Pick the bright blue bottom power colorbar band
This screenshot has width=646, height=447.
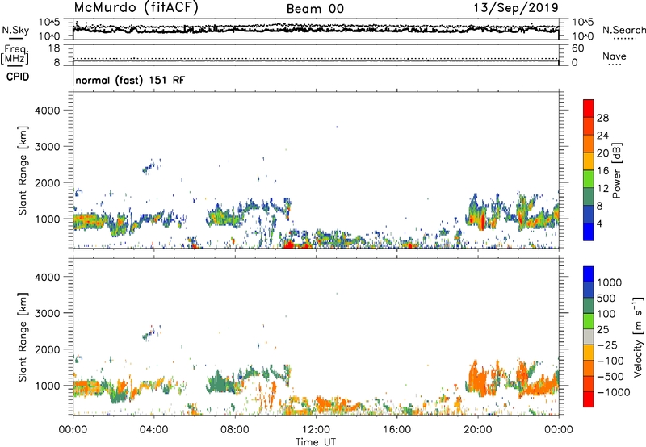pyautogui.click(x=589, y=232)
